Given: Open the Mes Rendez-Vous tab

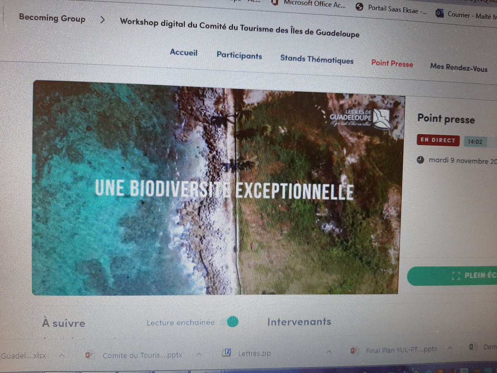Looking at the screenshot, I should tap(459, 67).
